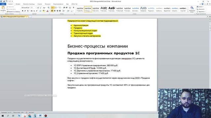Expand the styles gallery more arrow
The height and width of the screenshot is (118, 211).
point(188,11)
